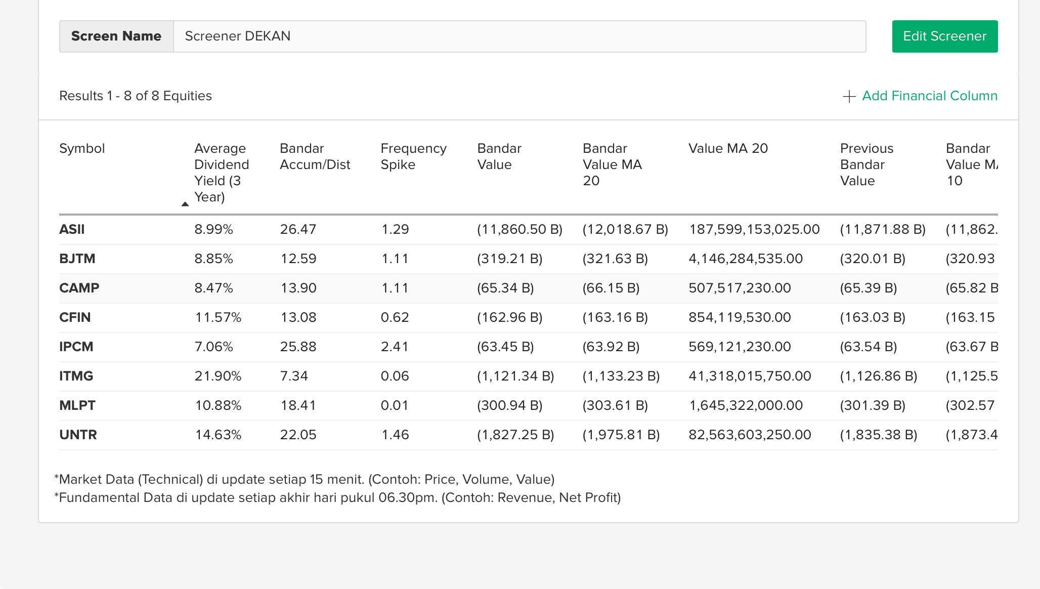
Task: Click ASII Bandar Value (11,860.50 B)
Action: [519, 229]
